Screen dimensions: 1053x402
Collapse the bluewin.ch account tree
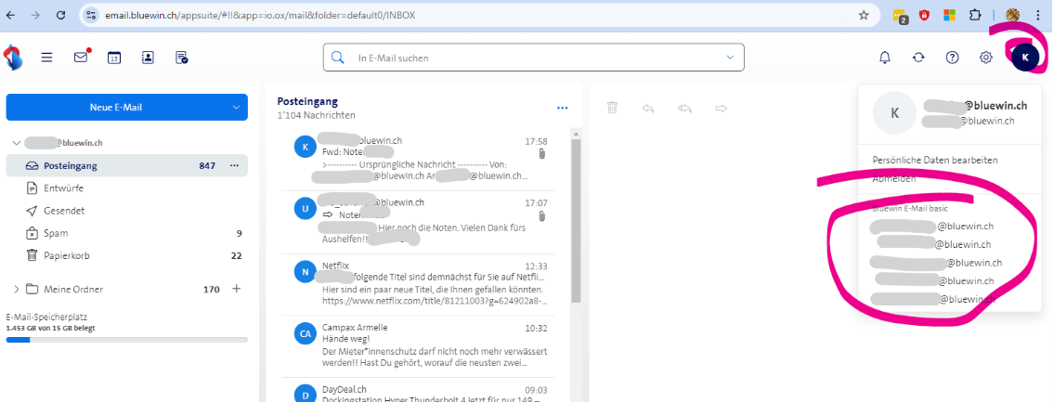click(x=16, y=143)
